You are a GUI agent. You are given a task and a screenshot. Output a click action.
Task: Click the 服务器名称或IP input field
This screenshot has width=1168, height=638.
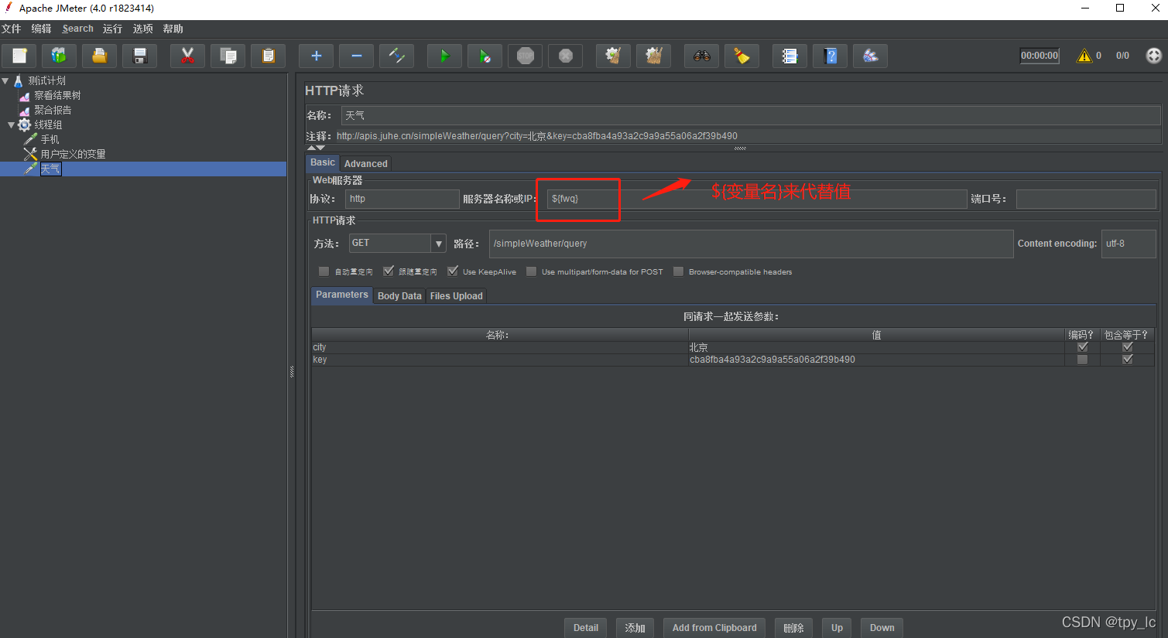(x=757, y=199)
